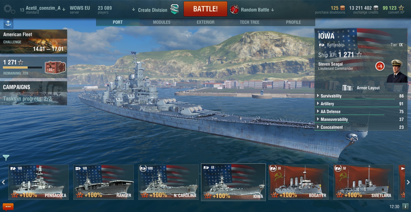Click the anchor port icon
Viewport: 411px width, 212px height.
click(8, 23)
